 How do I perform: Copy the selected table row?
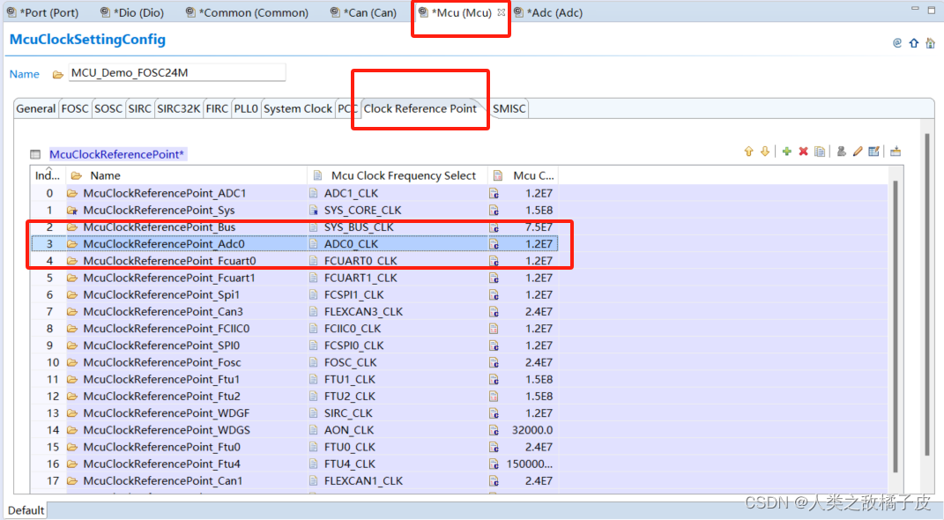(820, 152)
